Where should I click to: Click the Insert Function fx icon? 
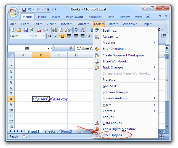(71, 48)
